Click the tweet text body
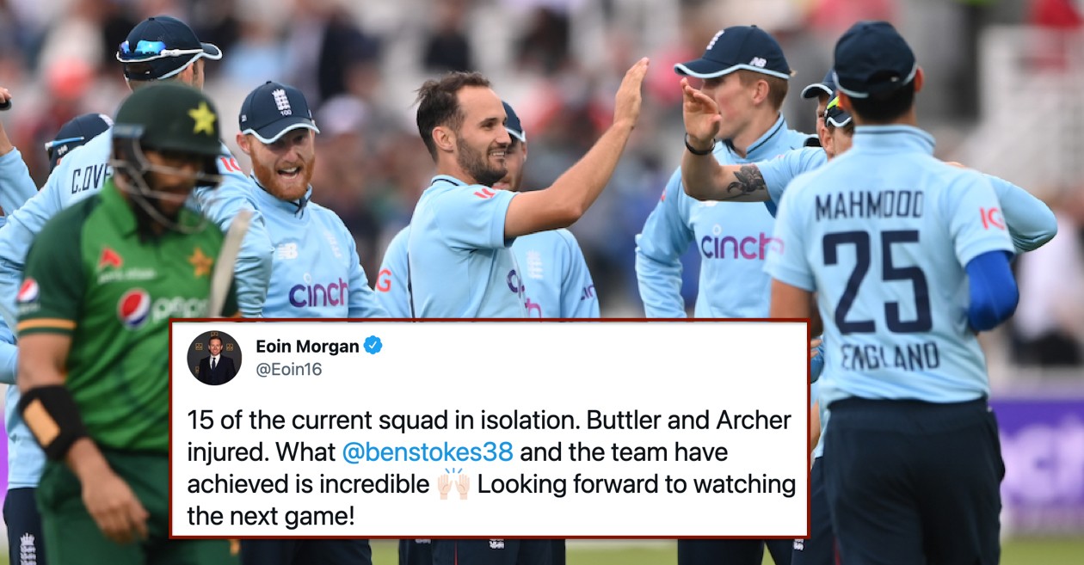1084x565 pixels. pos(491,468)
